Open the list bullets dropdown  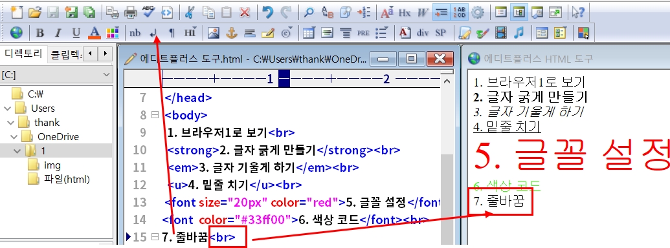(x=381, y=33)
